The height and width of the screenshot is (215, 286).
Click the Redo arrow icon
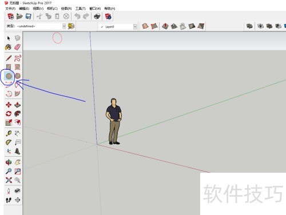[86, 17]
